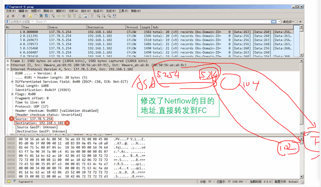Open the 无线(W) menu

point(111,11)
